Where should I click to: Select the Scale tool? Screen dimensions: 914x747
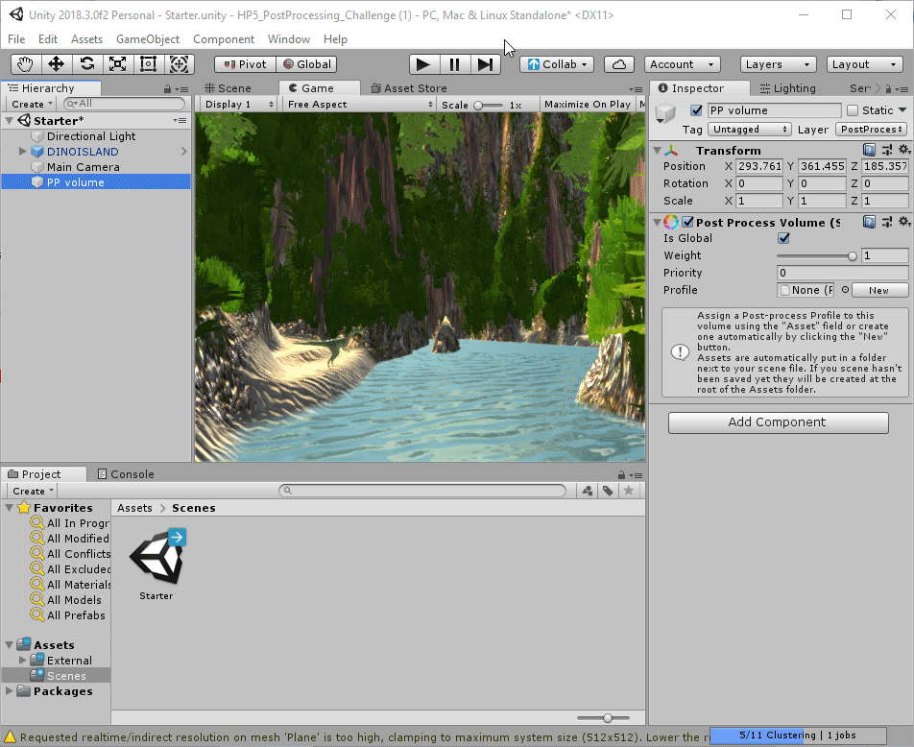118,64
